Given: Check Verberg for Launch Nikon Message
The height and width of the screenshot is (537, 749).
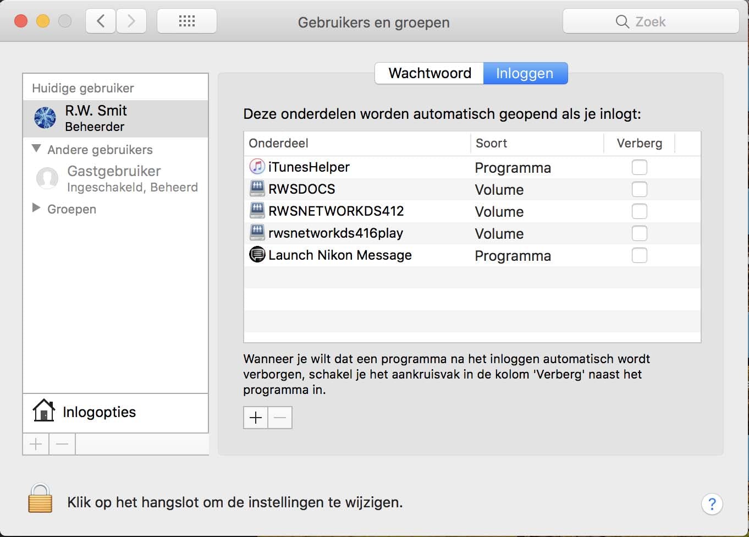Looking at the screenshot, I should coord(640,255).
